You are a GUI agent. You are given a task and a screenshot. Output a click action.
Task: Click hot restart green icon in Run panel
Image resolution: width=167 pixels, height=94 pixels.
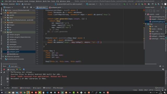point(20,69)
